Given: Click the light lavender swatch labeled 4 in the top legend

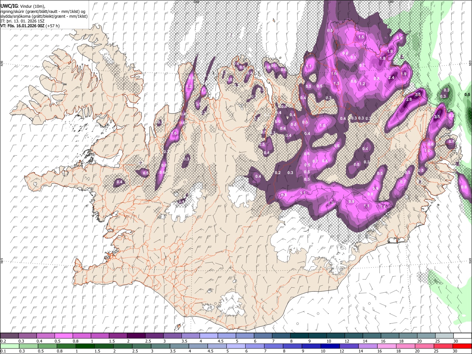Looking at the screenshot, I should [208, 336].
